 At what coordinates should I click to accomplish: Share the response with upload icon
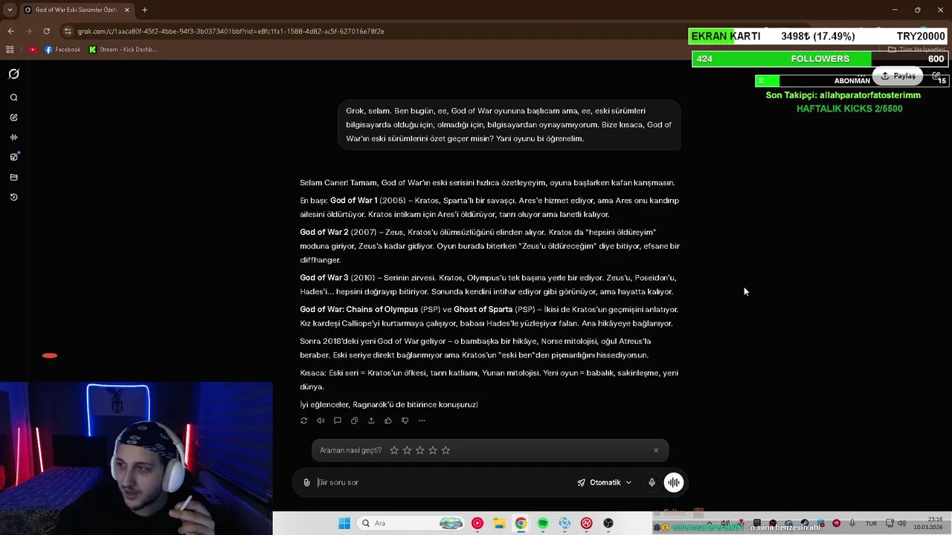coord(371,421)
